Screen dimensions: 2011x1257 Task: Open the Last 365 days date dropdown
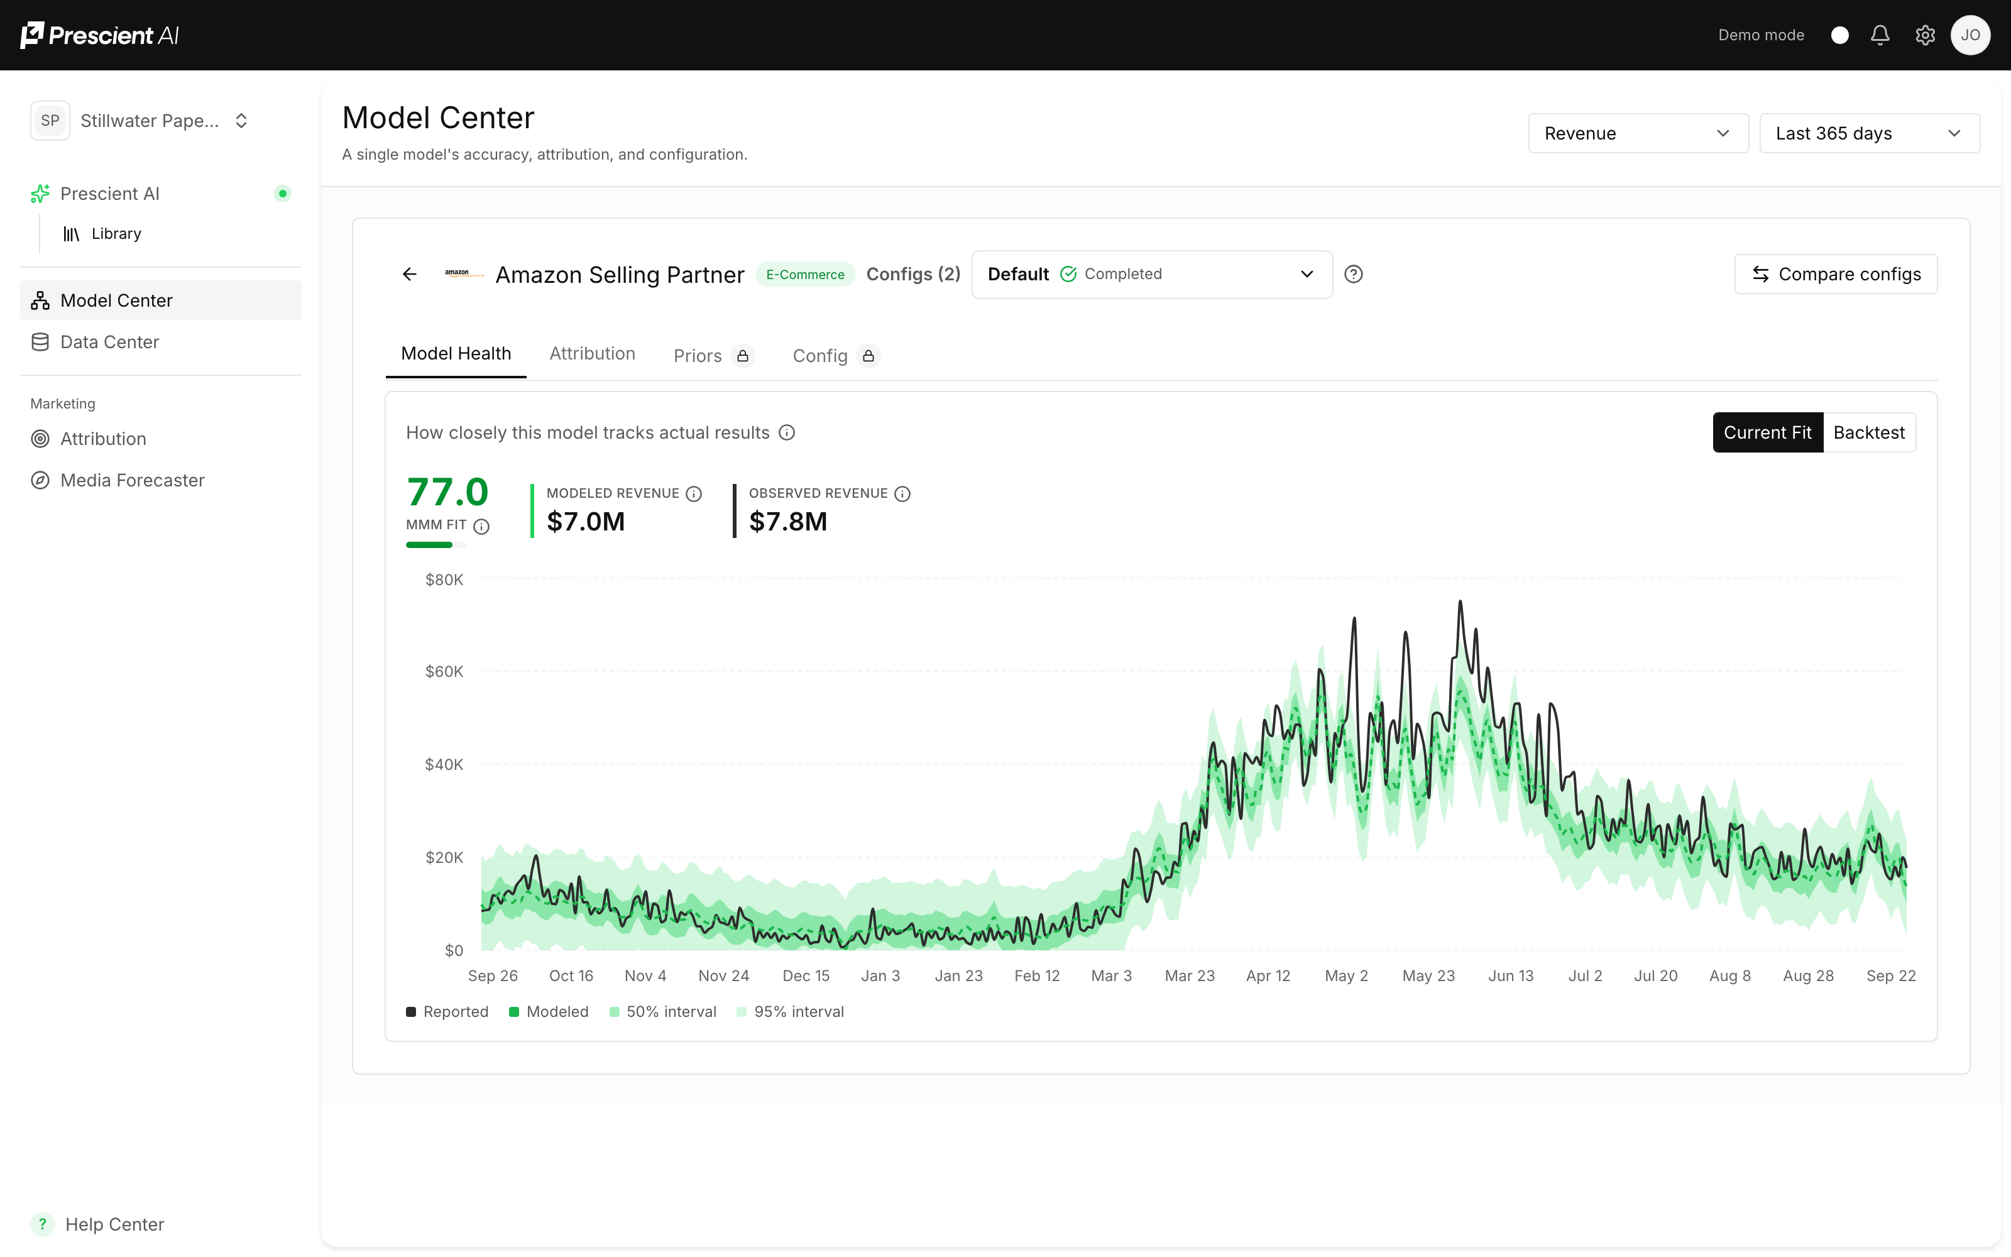pos(1869,133)
